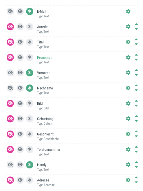
Task: Open settings gear for E-Mail field
Action: pos(128,11)
